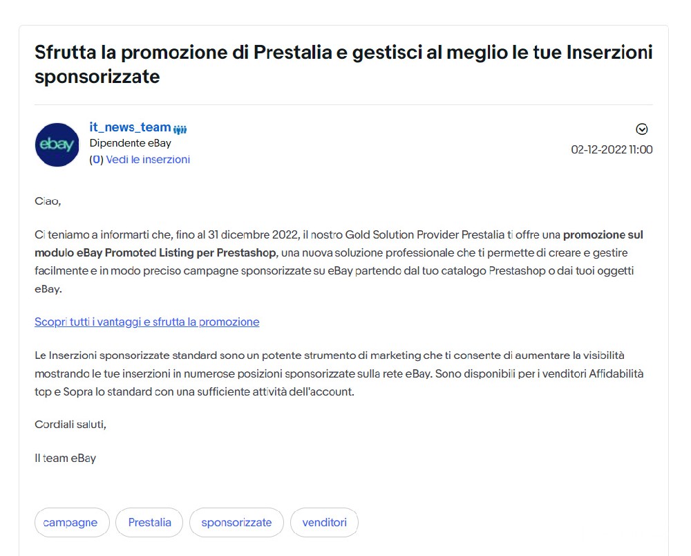
Task: Open the "Vedi le inserzioni" link
Action: [x=148, y=160]
